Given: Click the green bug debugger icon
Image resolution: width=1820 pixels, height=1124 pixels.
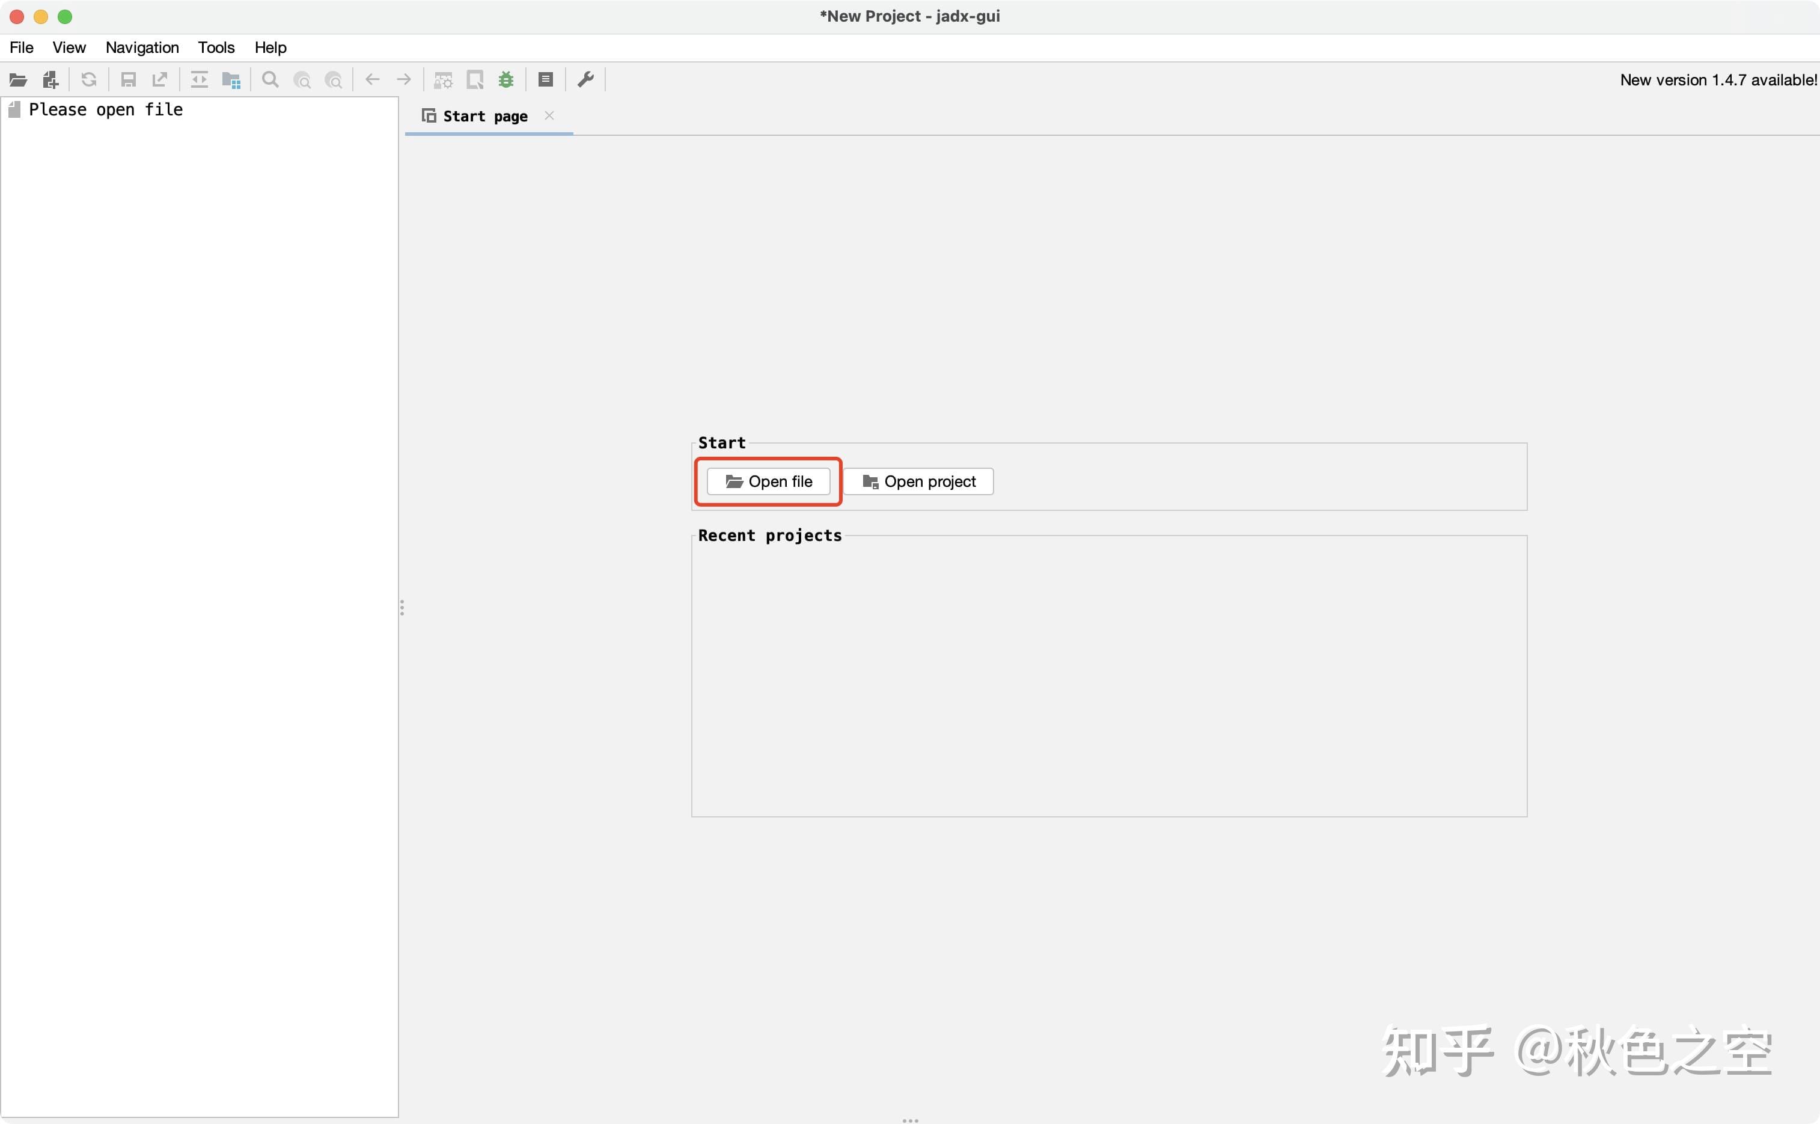Looking at the screenshot, I should pyautogui.click(x=505, y=79).
